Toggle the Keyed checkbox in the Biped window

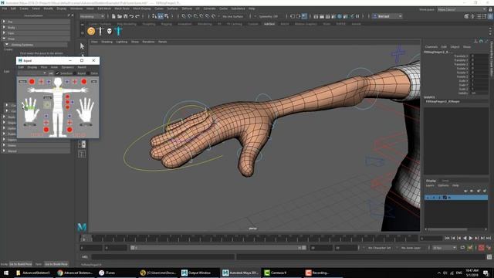point(75,73)
